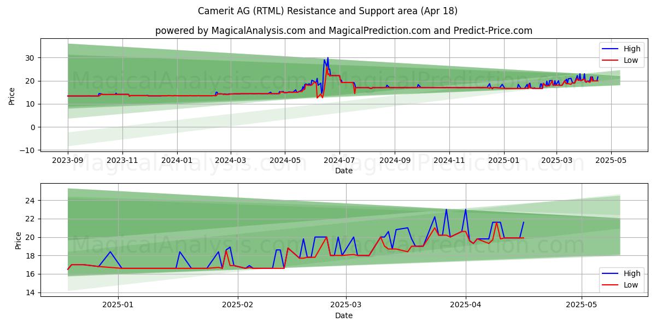Click the blue High line swatch in top legend
This screenshot has width=656, height=328.
coord(610,49)
